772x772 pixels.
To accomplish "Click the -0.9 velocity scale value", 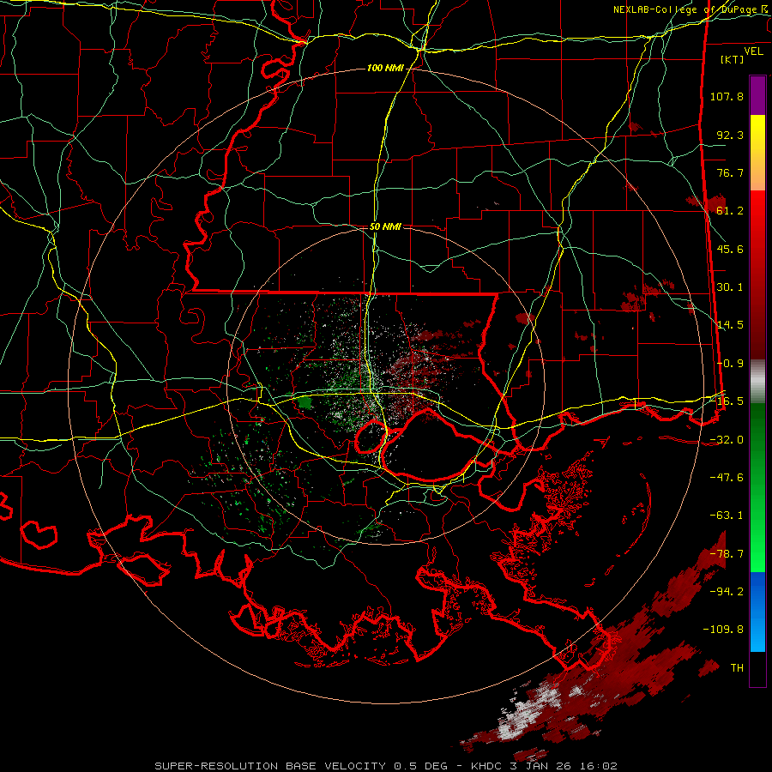I will 730,364.
